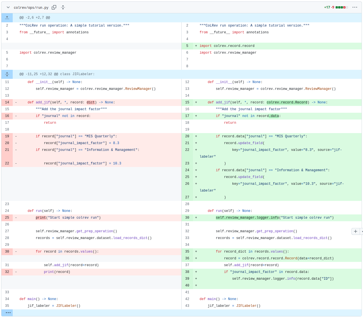Select added line number 15 on right
The width and height of the screenshot is (363, 317).
click(187, 103)
